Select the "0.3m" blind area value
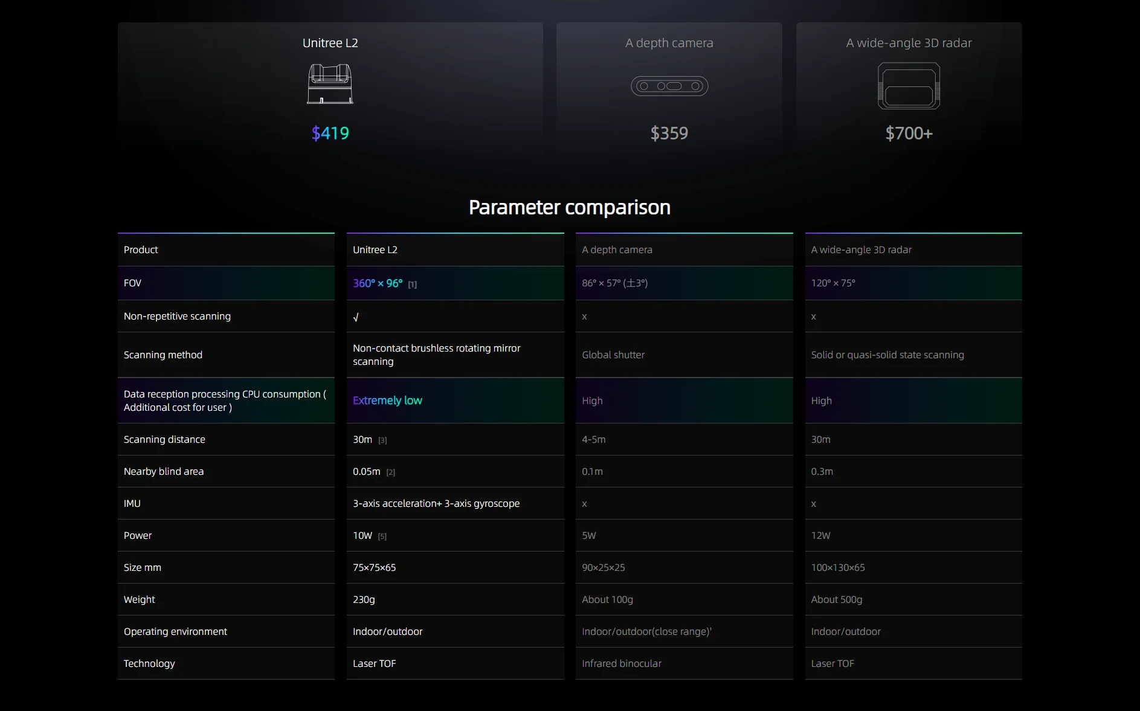 point(822,471)
